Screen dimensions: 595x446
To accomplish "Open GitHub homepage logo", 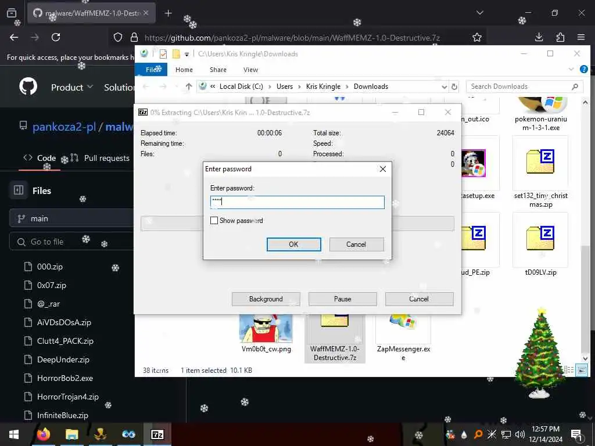I will tap(28, 87).
